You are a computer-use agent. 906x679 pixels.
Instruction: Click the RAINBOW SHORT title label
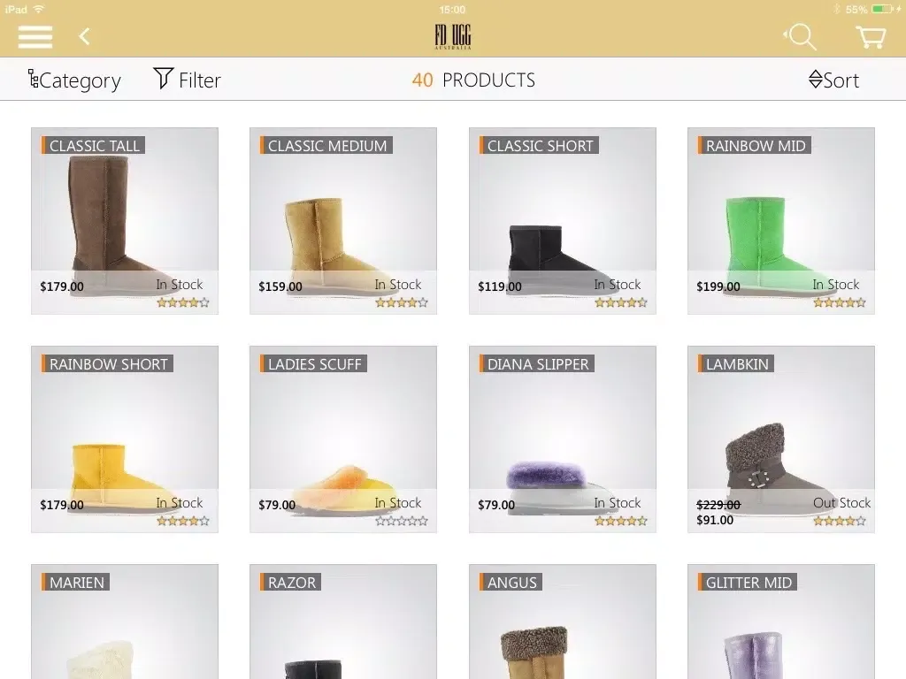[x=107, y=363]
